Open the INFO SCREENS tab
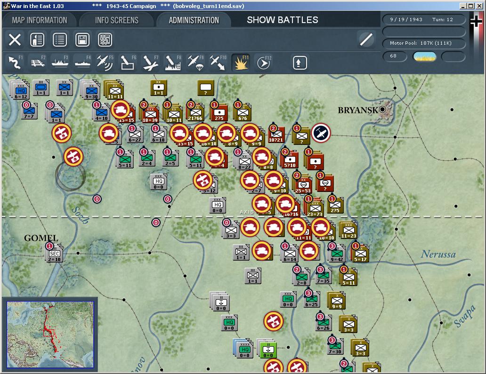This screenshot has height=374, width=486. [117, 20]
